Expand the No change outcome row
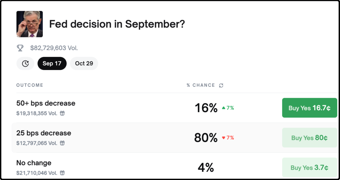 (34, 163)
